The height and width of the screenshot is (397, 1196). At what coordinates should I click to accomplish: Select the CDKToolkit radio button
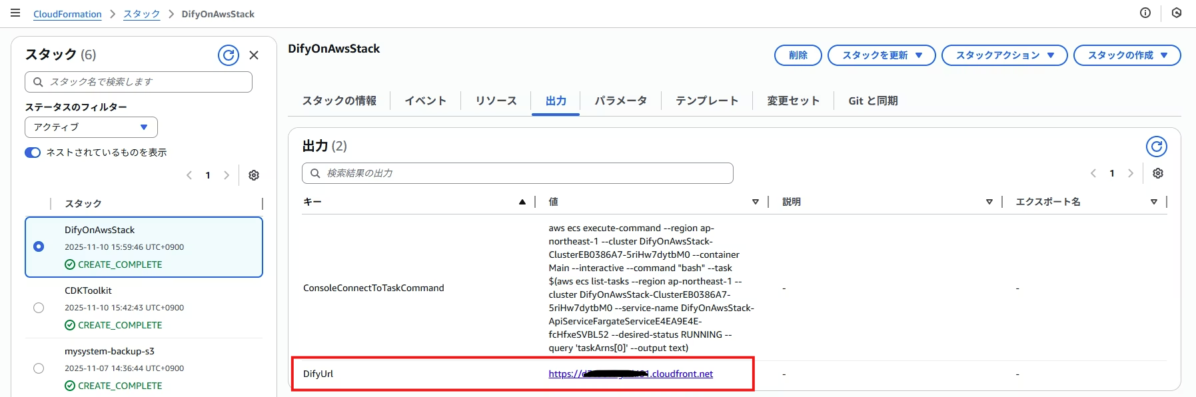tap(39, 308)
